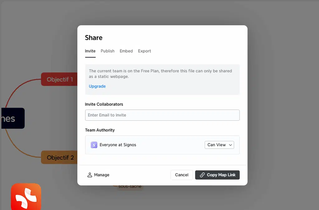
Task: Click the Everyone at Signos label
Action: point(118,145)
